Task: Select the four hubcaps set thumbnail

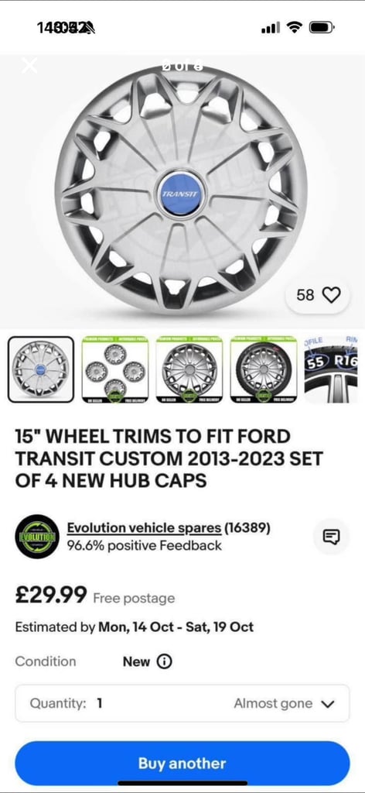Action: tap(115, 369)
